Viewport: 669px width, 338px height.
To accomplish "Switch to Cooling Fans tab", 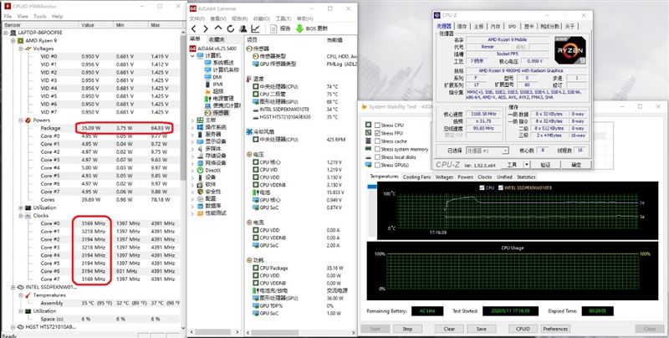I will (416, 177).
